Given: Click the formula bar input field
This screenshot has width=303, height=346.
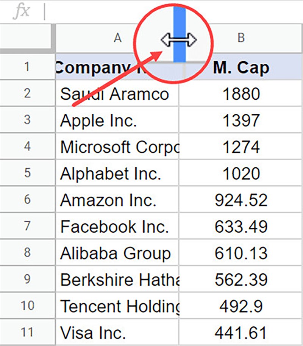Looking at the screenshot, I should pos(170,11).
